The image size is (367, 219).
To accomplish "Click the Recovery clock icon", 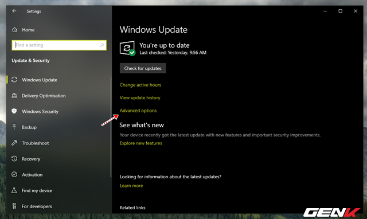I will click(14, 159).
